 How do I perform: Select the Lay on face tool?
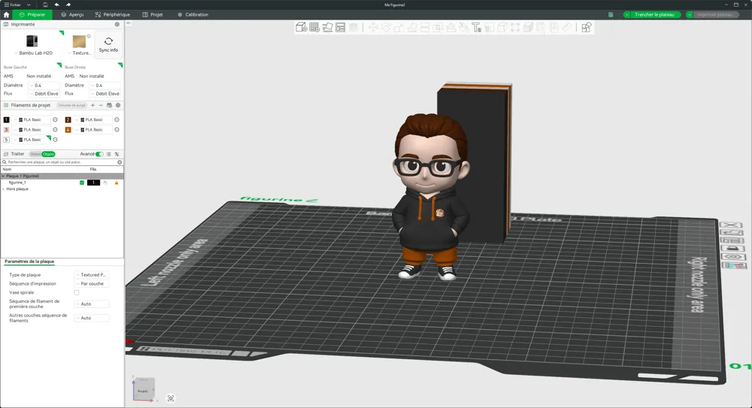point(411,27)
